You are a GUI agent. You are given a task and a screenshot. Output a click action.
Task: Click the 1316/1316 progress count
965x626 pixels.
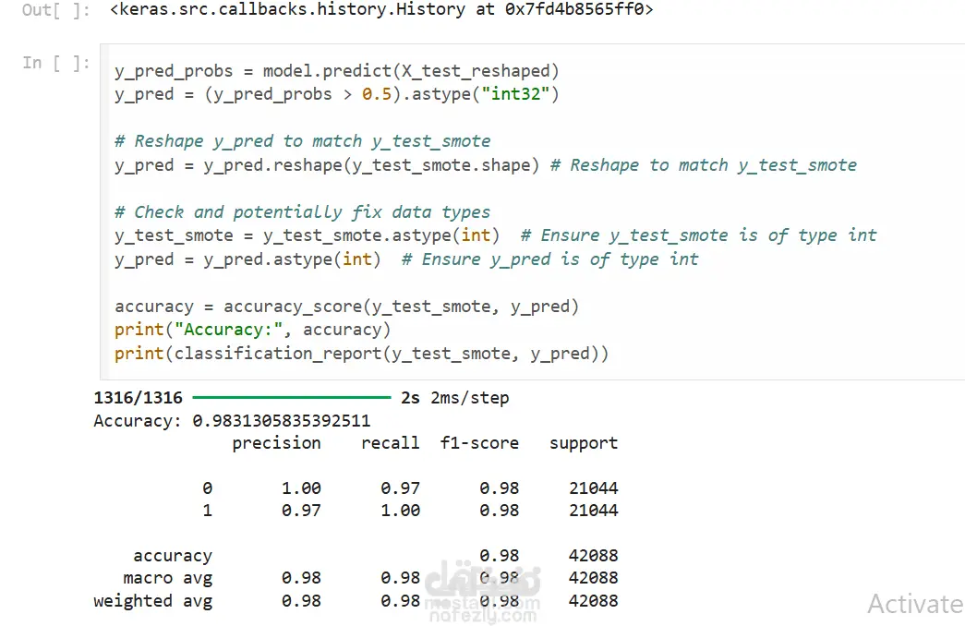138,398
